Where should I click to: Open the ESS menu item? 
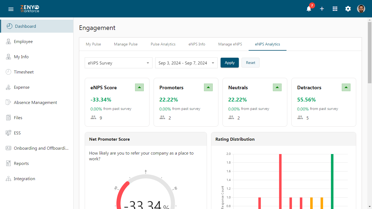coord(37,133)
